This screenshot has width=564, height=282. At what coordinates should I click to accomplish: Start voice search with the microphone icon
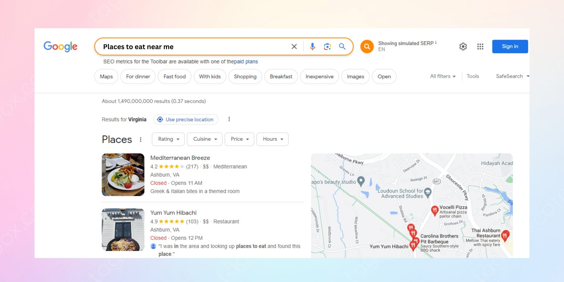pos(312,47)
